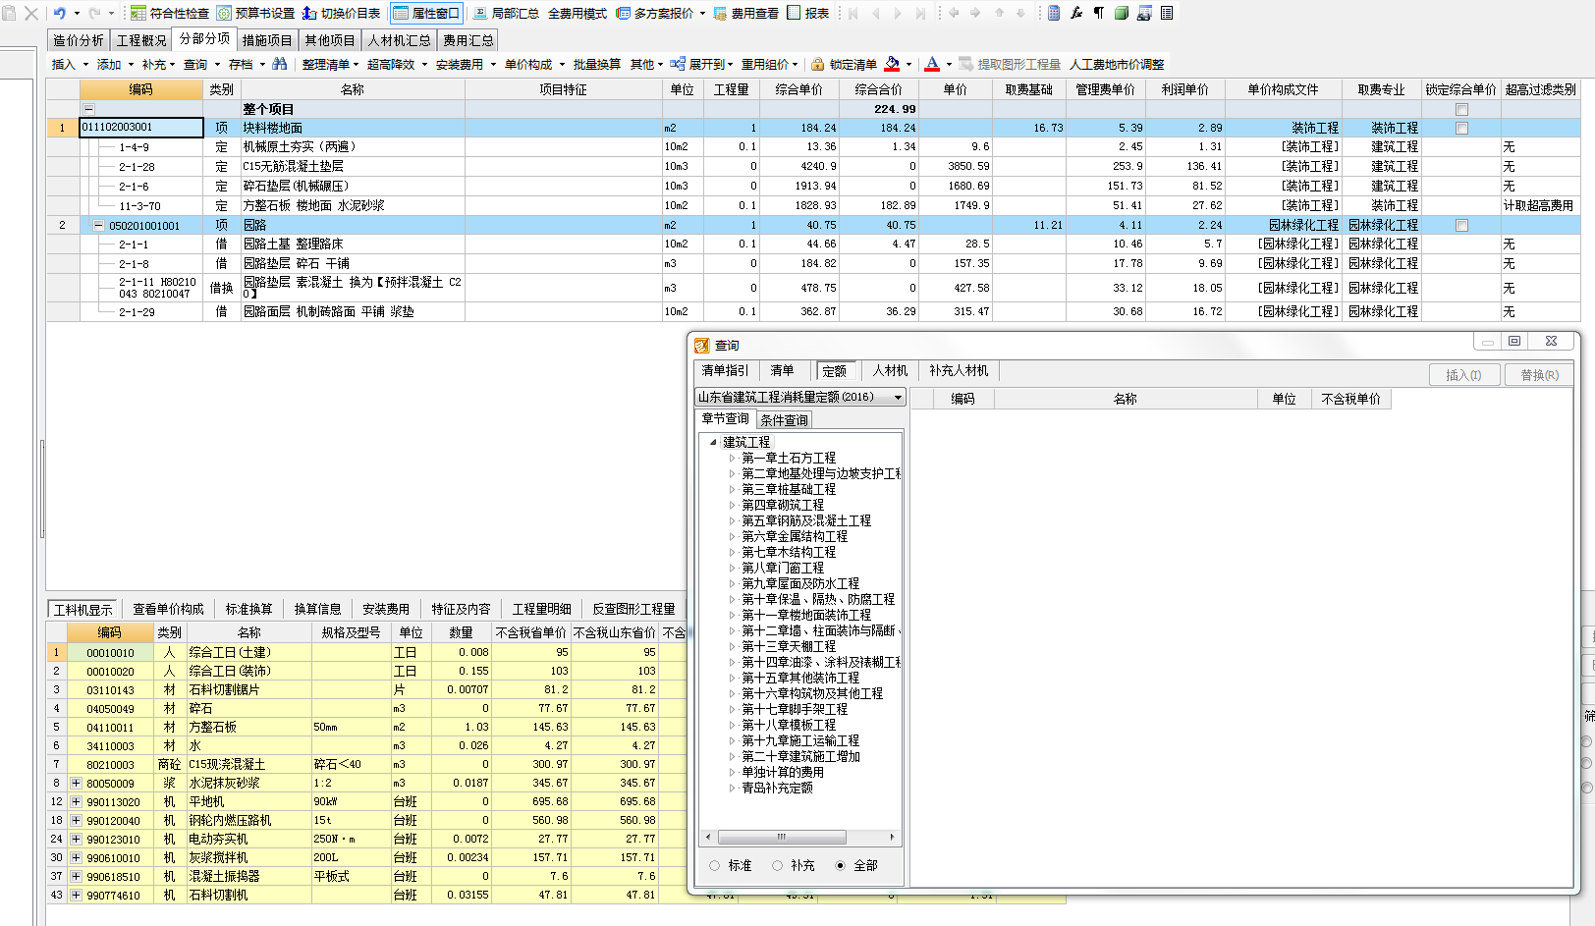Screen dimensions: 1595x926
Task: Click the down arrow navigation icon
Action: pyautogui.click(x=1020, y=13)
